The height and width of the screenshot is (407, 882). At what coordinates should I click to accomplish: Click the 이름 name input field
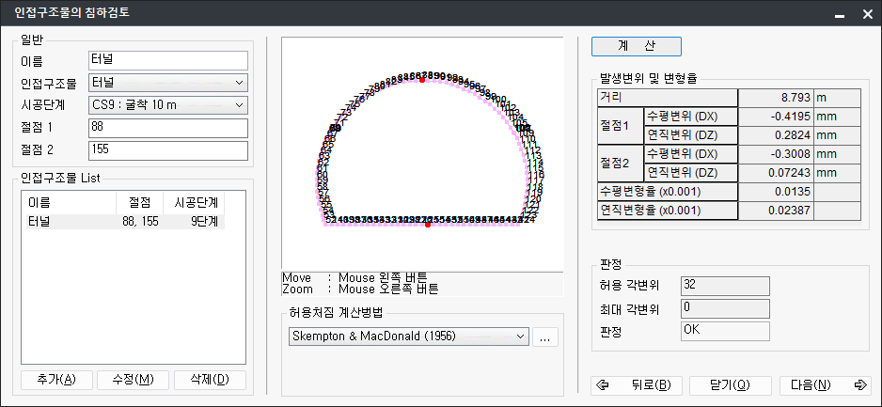point(166,60)
